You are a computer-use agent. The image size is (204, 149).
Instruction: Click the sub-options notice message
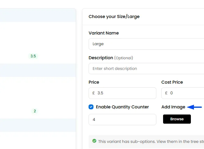click(x=151, y=141)
